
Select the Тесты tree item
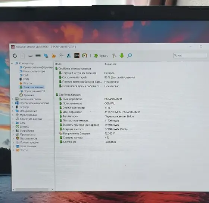(x=22, y=150)
